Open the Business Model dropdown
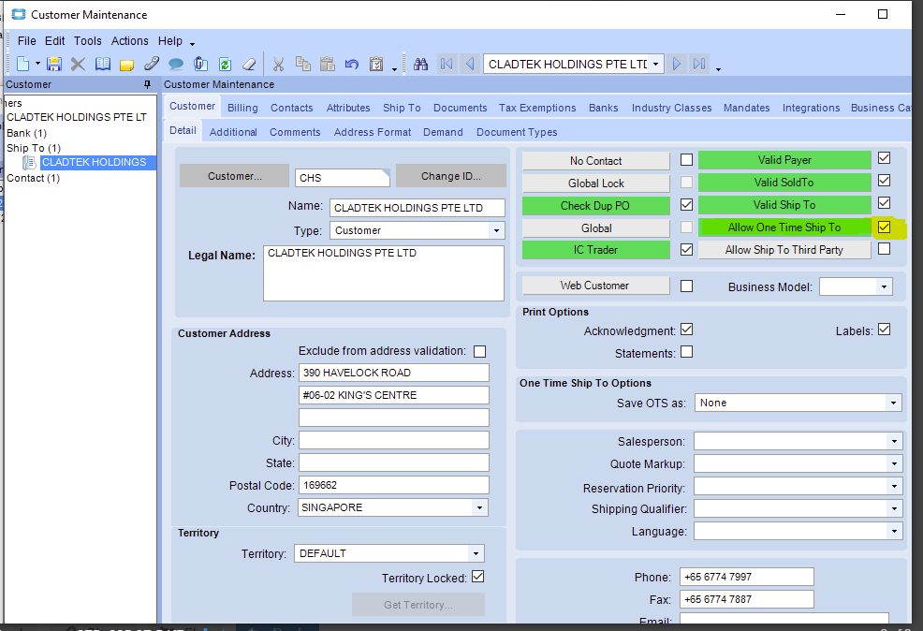 click(x=884, y=287)
